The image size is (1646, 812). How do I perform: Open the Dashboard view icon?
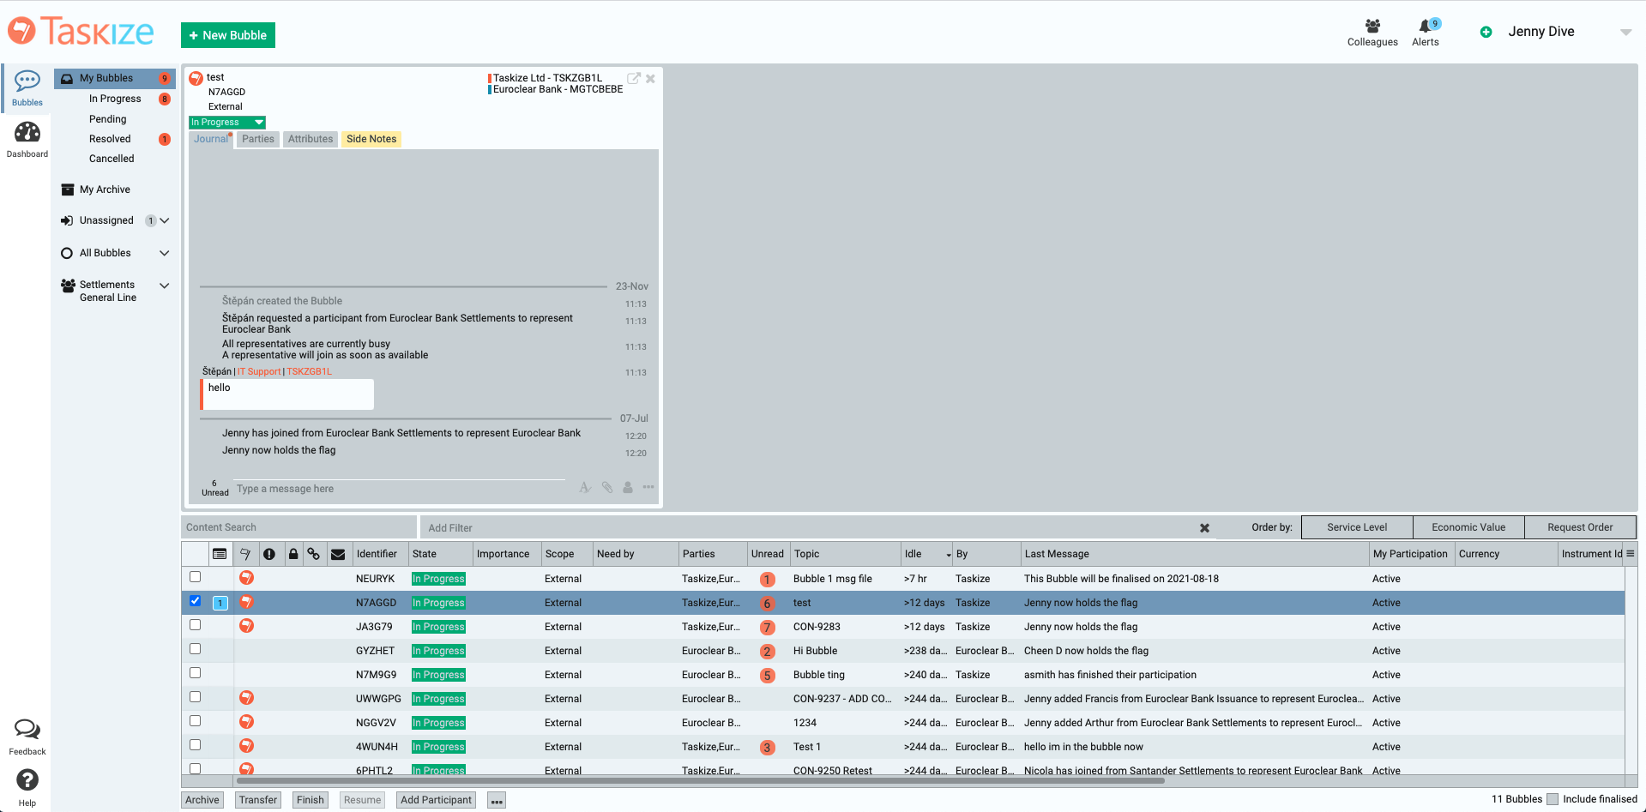pyautogui.click(x=27, y=133)
